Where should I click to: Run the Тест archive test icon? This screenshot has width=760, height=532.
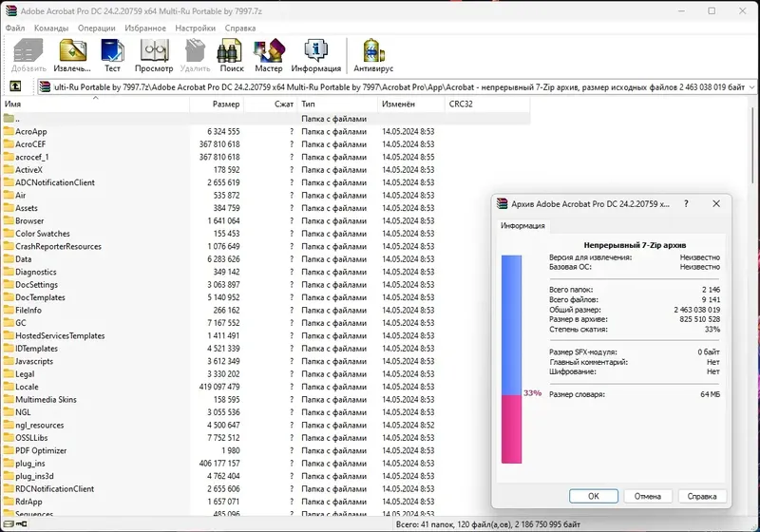[112, 56]
